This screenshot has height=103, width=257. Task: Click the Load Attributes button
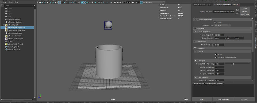pos(223,99)
